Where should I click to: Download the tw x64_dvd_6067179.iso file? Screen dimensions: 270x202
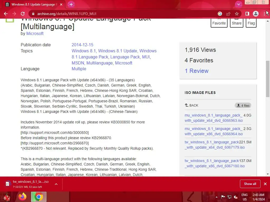(x=215, y=145)
